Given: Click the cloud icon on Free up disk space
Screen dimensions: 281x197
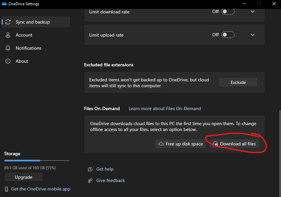Looking at the screenshot, I should click(161, 144).
